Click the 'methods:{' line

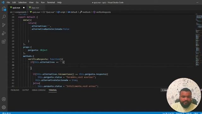click(x=28, y=56)
